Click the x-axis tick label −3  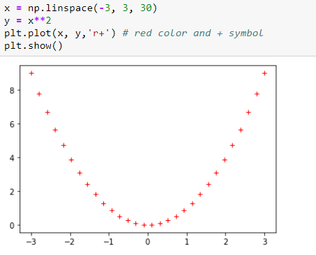point(31,242)
